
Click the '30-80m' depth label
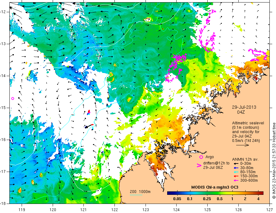pyautogui.click(x=247, y=168)
